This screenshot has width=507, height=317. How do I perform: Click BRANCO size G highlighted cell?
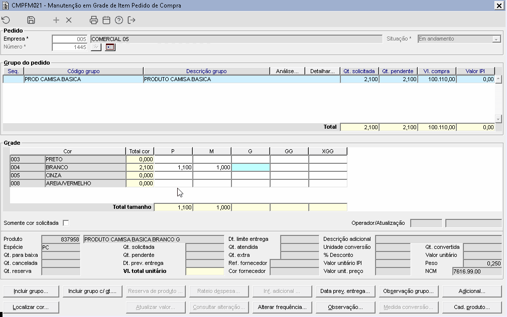click(x=250, y=167)
